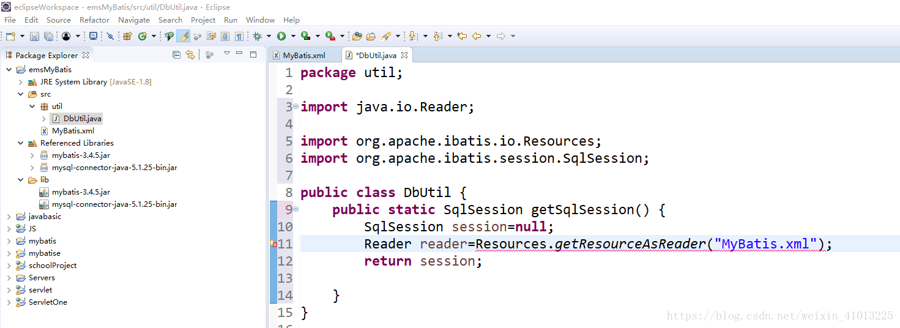The width and height of the screenshot is (900, 328).
Task: Toggle Link with Editor in Package Explorer
Action: click(190, 55)
